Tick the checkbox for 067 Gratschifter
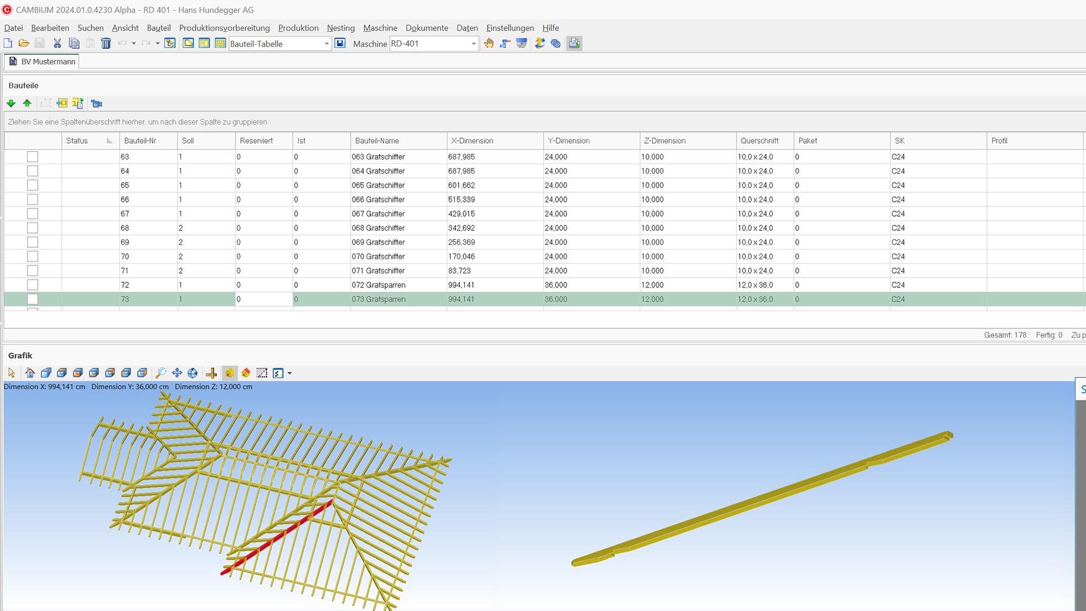The height and width of the screenshot is (611, 1086). [32, 214]
